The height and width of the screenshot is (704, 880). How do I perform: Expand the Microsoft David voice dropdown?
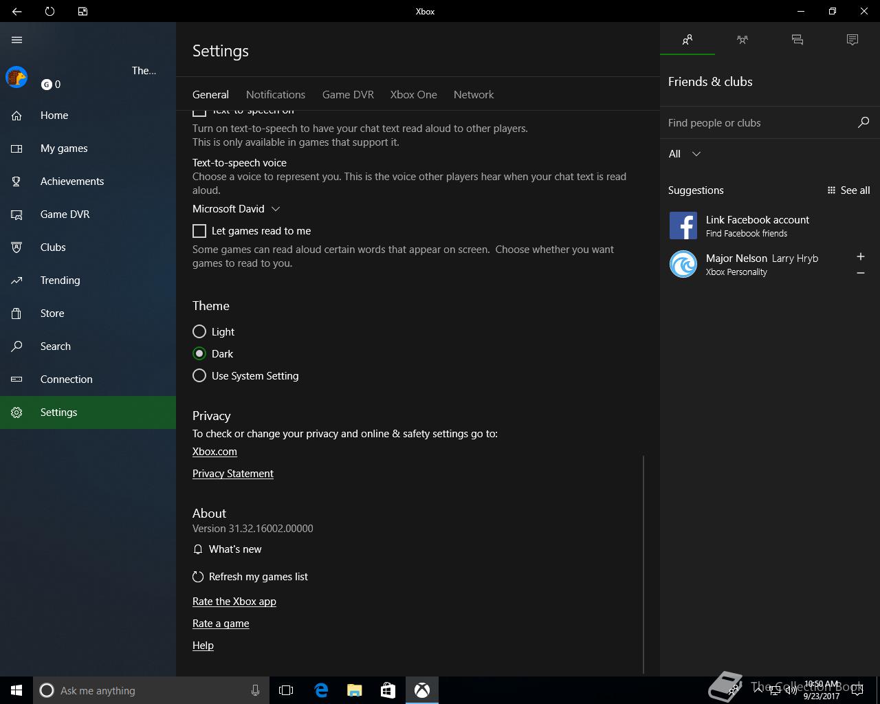236,209
